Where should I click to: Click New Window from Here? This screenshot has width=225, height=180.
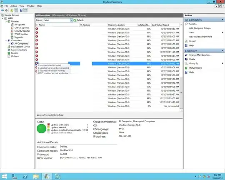[200, 37]
